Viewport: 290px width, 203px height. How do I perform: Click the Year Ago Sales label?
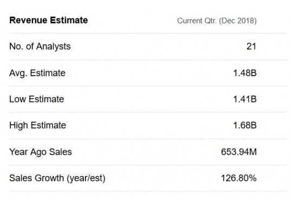(41, 152)
